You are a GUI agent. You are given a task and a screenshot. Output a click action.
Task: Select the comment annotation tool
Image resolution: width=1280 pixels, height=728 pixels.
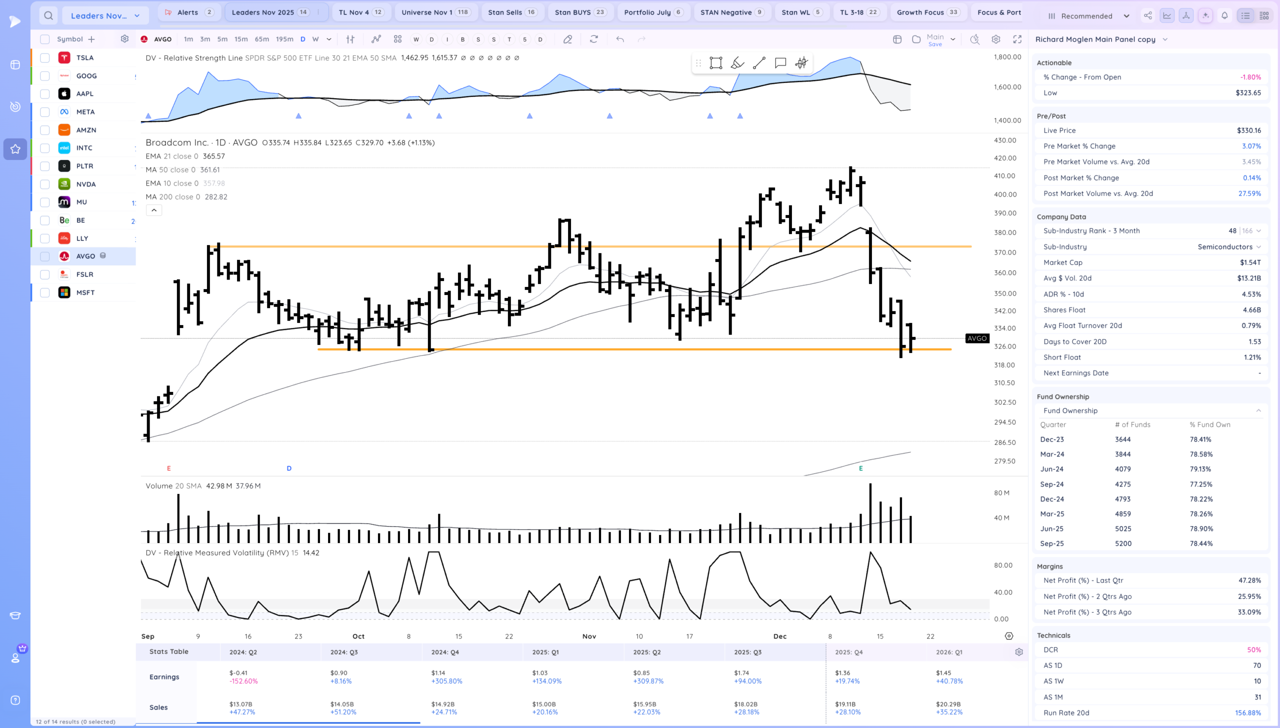point(780,63)
